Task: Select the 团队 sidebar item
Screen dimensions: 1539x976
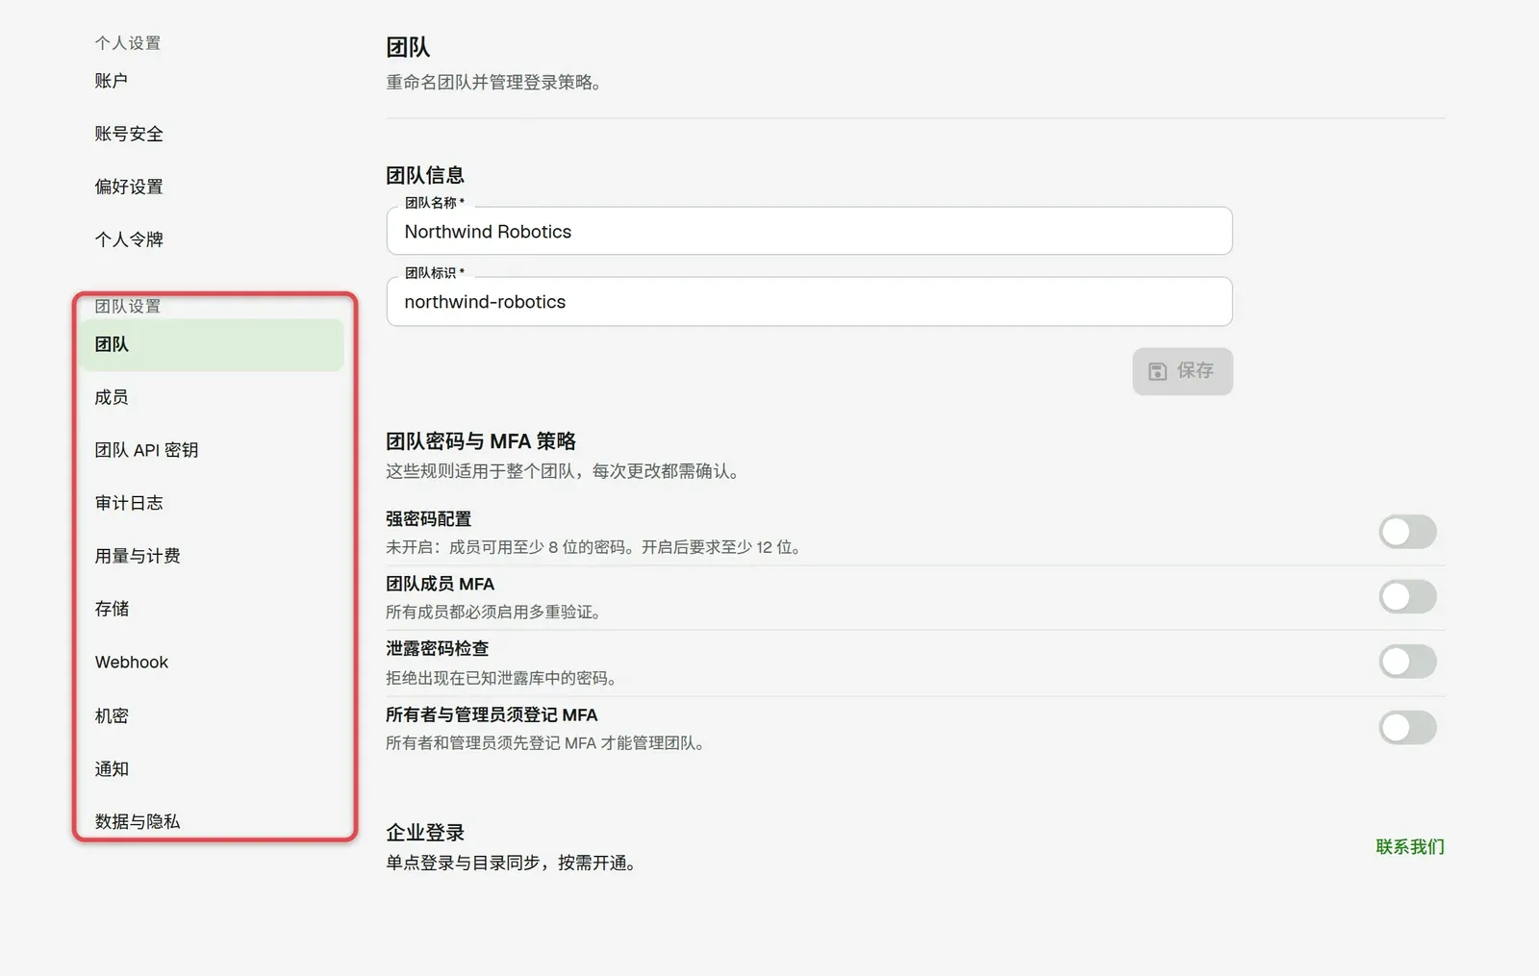Action: (x=212, y=344)
